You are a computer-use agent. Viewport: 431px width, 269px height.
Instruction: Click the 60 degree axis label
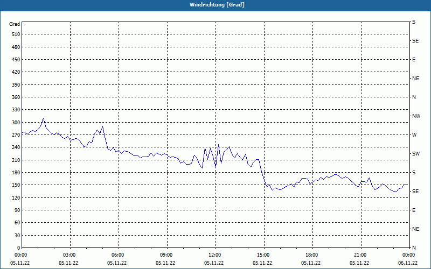coord(17,223)
